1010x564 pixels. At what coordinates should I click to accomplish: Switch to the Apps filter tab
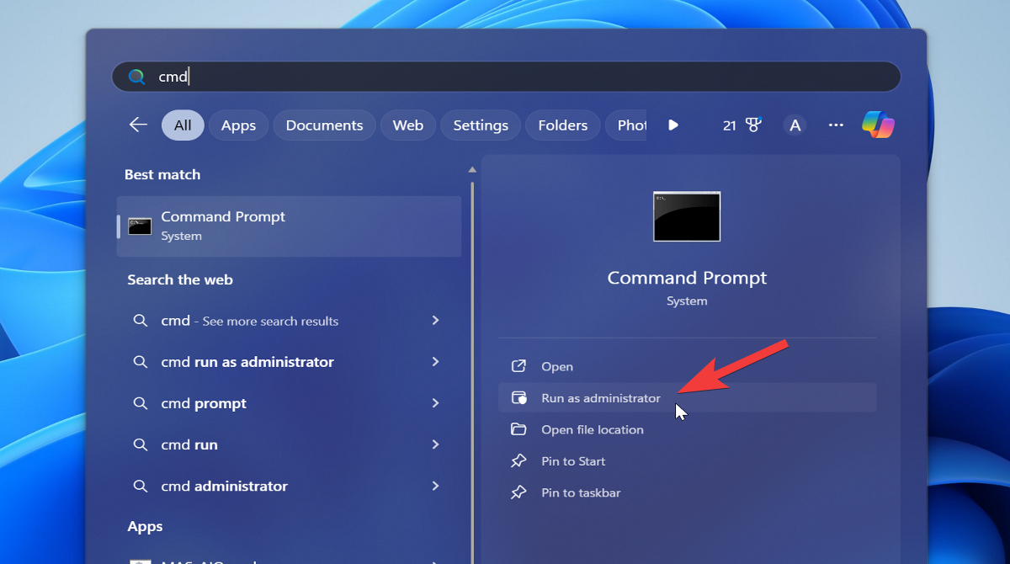pyautogui.click(x=238, y=125)
